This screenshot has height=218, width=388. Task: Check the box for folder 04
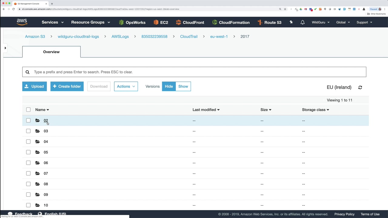point(28,142)
